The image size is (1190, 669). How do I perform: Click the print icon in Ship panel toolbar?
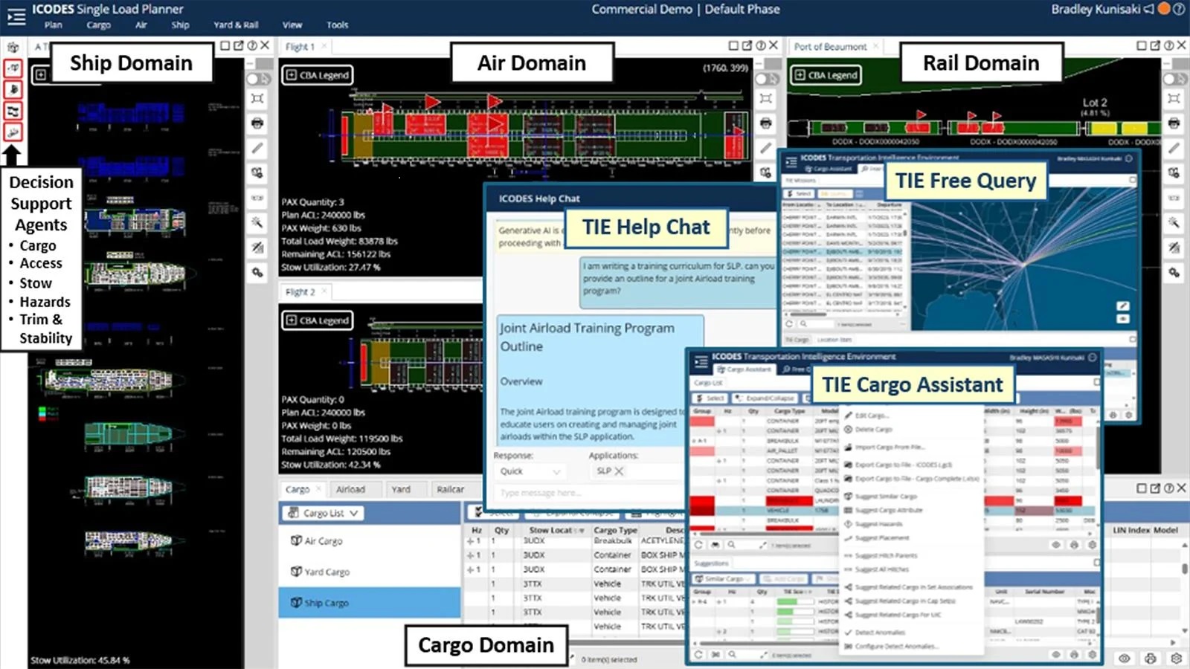click(x=257, y=123)
